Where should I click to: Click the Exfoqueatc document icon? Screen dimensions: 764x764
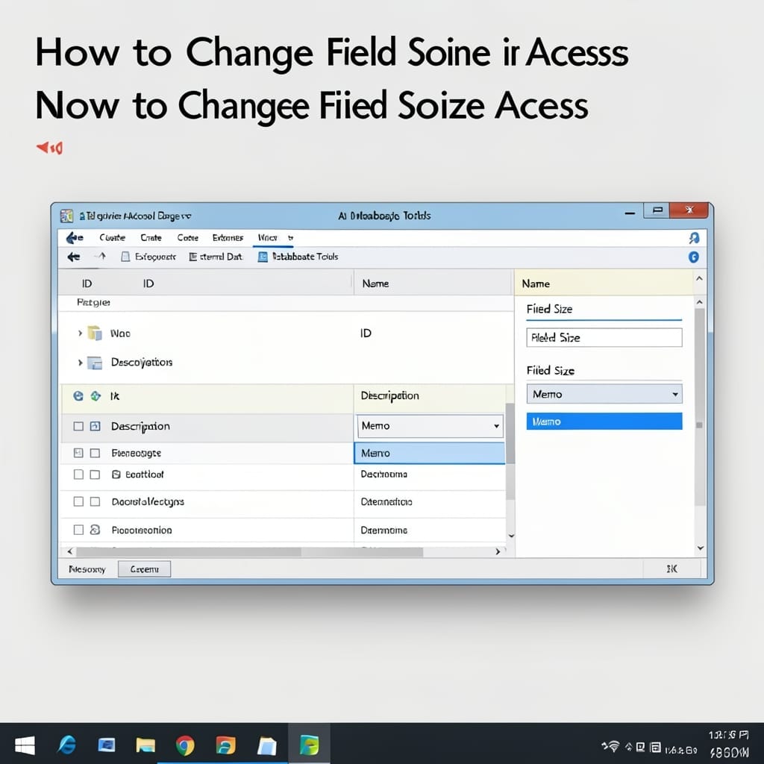(x=125, y=257)
